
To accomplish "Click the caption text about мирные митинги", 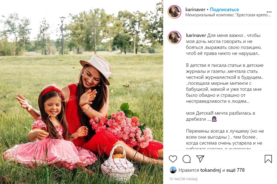I will [x=219, y=83].
